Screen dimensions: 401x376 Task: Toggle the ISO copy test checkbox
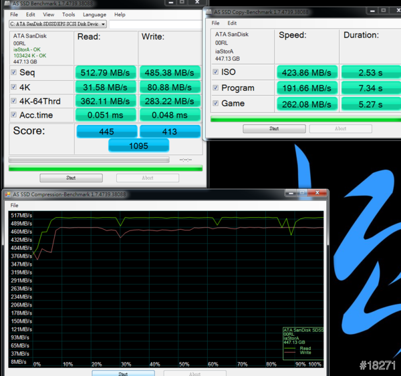216,72
